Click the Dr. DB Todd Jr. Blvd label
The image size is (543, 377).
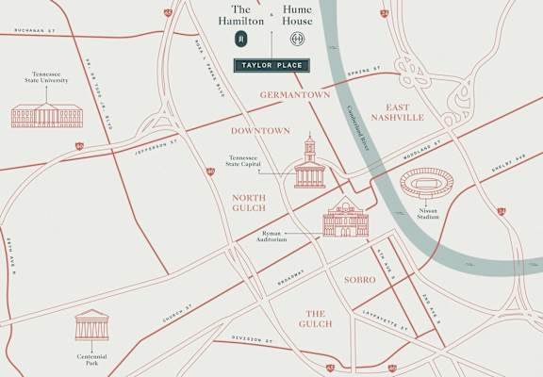99,93
